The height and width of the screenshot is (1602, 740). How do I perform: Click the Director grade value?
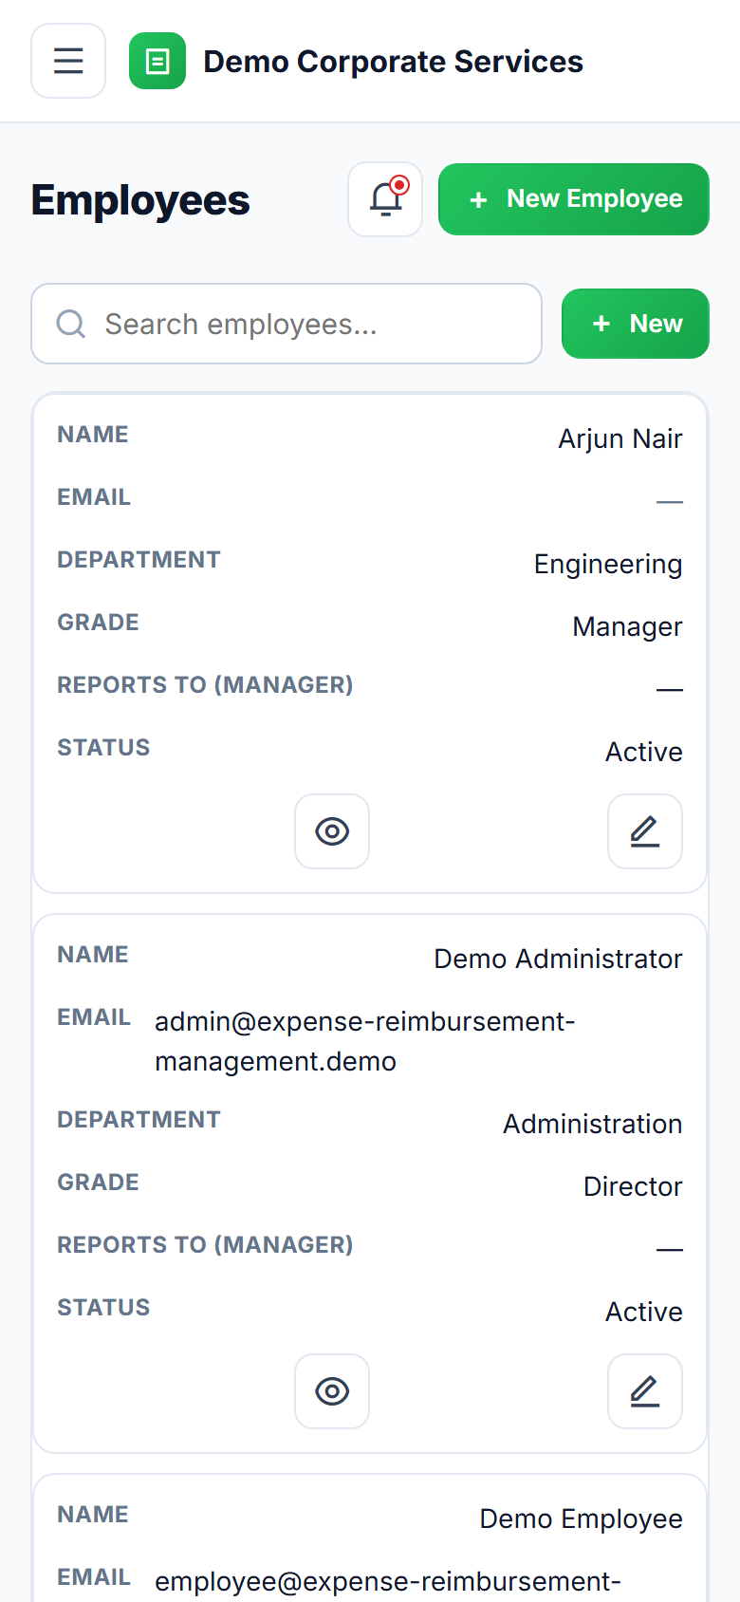pos(633,1186)
